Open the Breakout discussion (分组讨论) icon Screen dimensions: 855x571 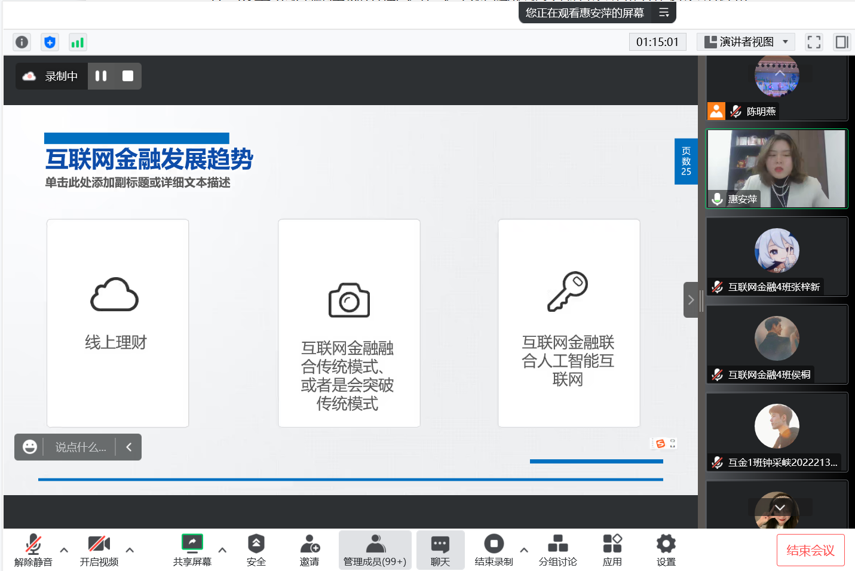pos(557,550)
